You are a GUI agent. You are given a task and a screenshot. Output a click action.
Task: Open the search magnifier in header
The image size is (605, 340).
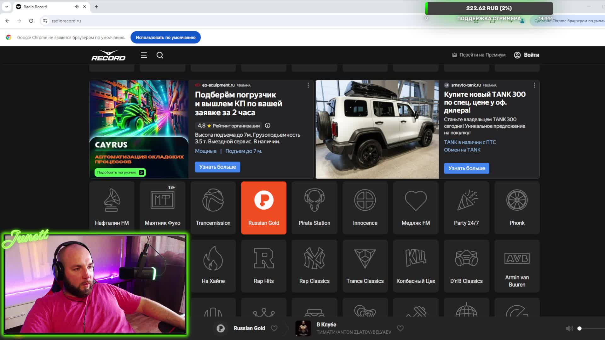tap(160, 55)
